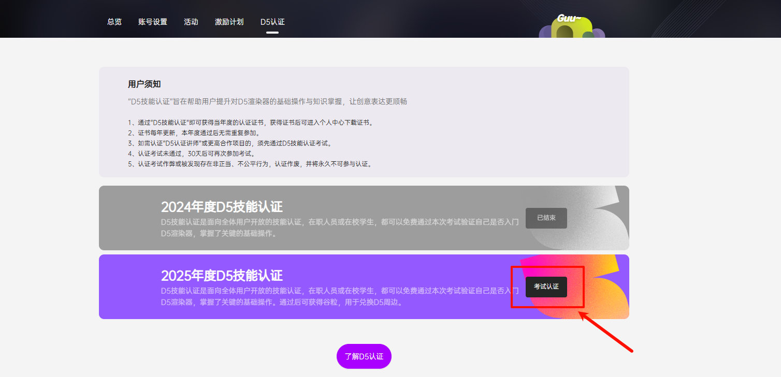The height and width of the screenshot is (377, 781).
Task: Click the 2024年度D5技能认证 heading
Action: [222, 207]
